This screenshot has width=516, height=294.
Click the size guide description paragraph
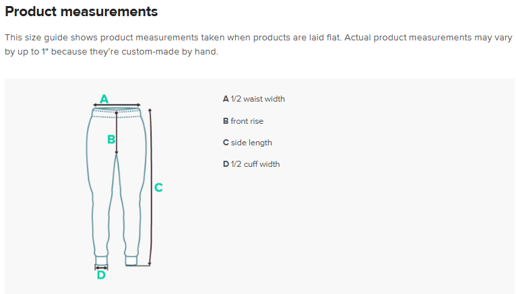[258, 44]
